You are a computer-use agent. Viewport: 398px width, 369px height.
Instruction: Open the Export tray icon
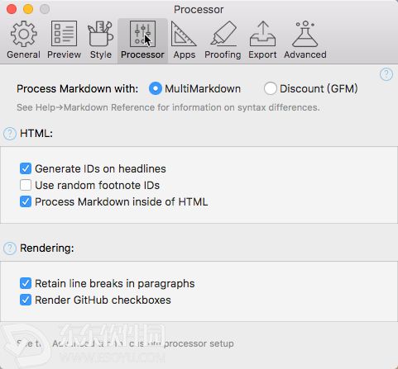(x=262, y=34)
